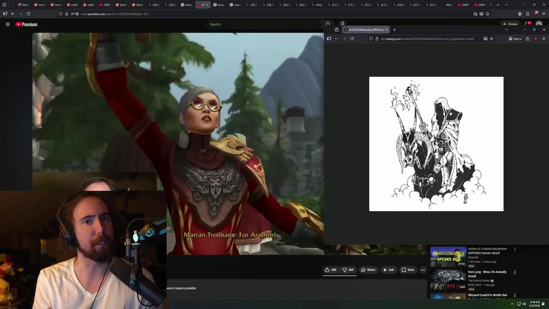Dislike the video showing 460
The image size is (549, 309).
[x=348, y=270]
